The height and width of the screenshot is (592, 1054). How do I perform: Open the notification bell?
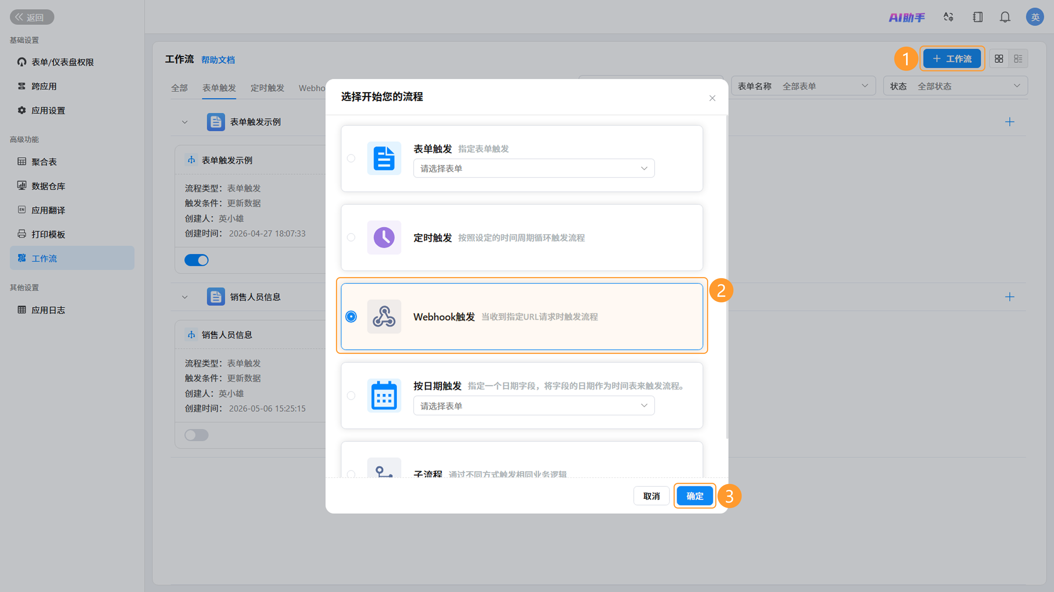[1005, 17]
